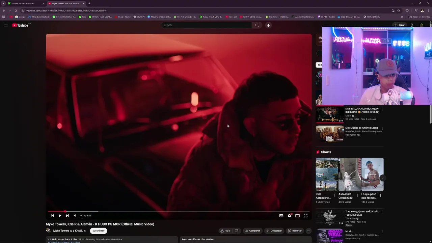
Task: Open Kris R Los Cacorros video thumbnail
Action: pos(330,115)
